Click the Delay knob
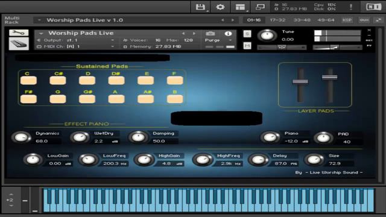 [258, 160]
